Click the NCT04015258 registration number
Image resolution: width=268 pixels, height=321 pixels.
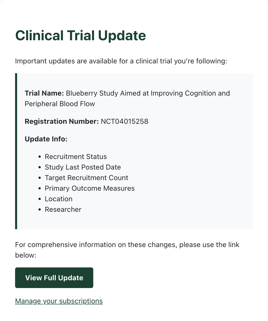point(124,122)
